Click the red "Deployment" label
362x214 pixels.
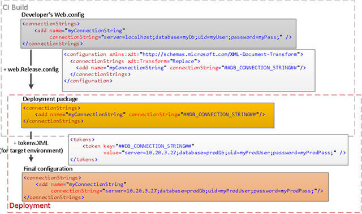click(30, 206)
